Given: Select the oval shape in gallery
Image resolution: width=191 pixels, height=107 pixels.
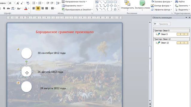Looking at the screenshot, I should pos(111,2).
